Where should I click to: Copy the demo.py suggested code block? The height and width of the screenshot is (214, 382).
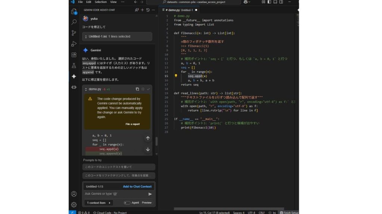[137, 89]
